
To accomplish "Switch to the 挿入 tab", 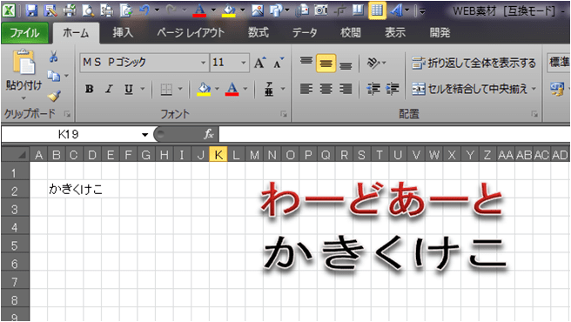I will click(123, 33).
